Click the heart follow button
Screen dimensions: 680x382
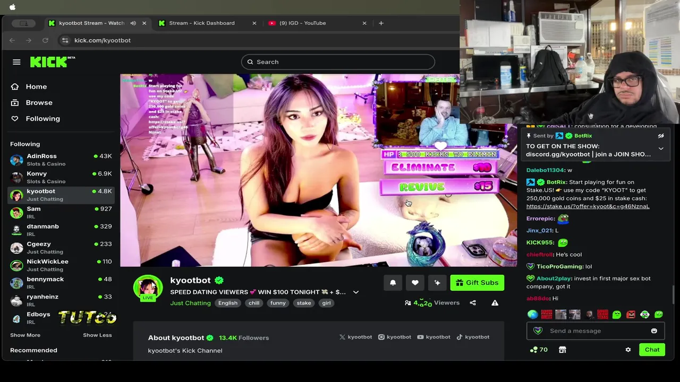[x=415, y=283]
